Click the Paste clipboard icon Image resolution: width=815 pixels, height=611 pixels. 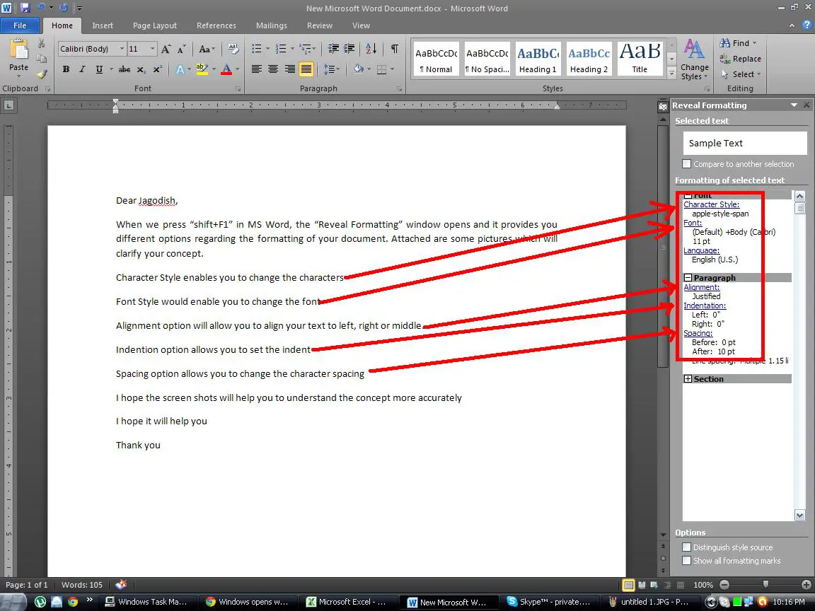[x=18, y=50]
